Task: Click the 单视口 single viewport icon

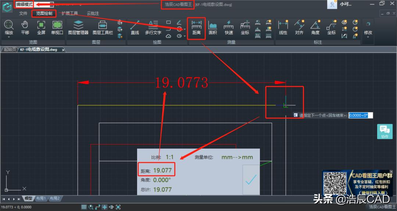Action: (x=57, y=27)
